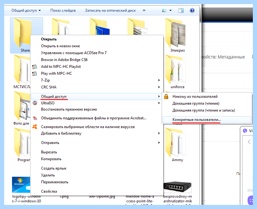
Task: Click Записать на оптический диск button
Action: point(110,10)
